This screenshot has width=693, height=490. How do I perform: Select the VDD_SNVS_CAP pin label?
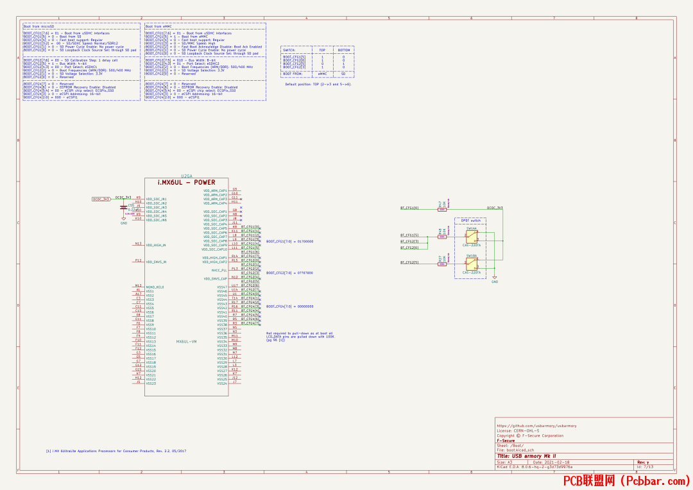click(x=215, y=279)
